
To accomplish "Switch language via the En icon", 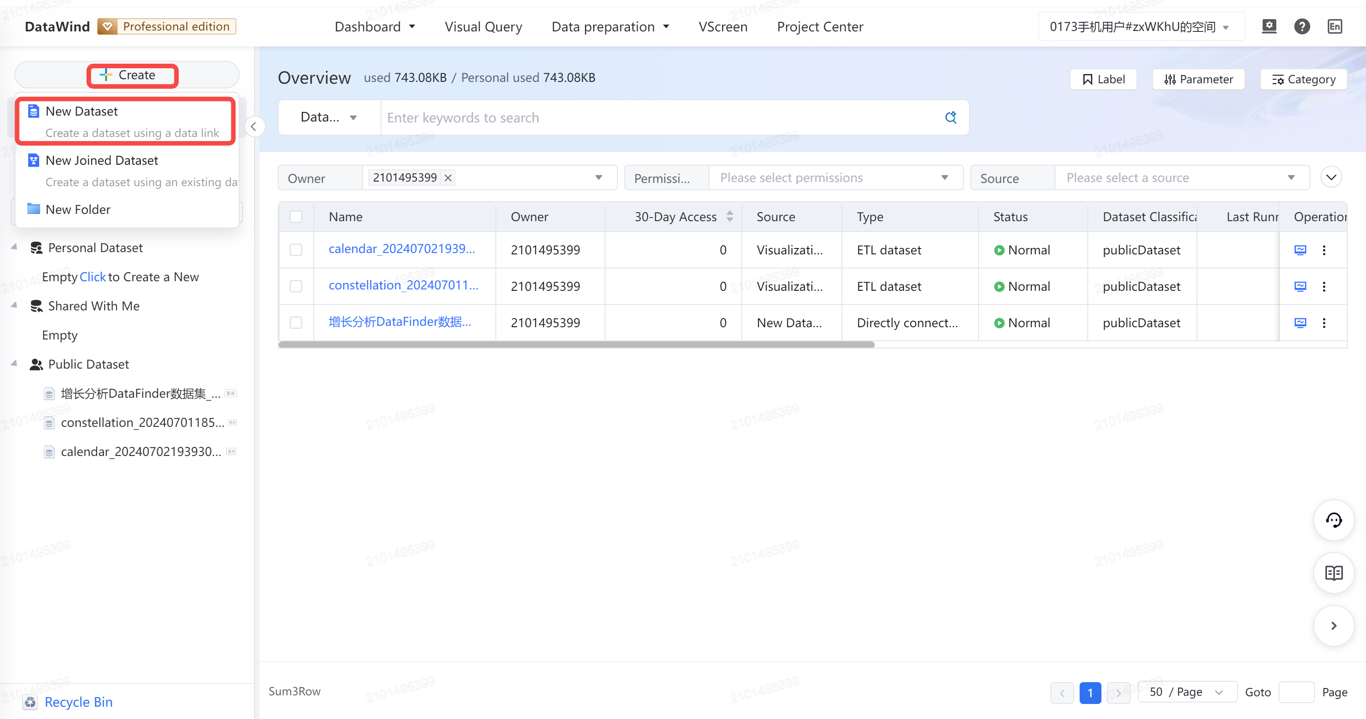I will click(x=1334, y=26).
